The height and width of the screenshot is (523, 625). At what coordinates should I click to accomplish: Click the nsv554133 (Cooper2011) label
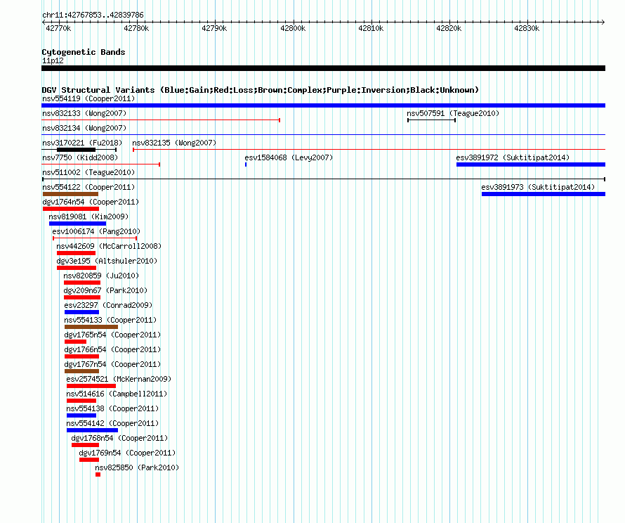coord(110,320)
